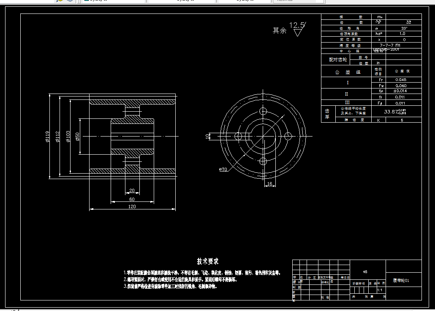The height and width of the screenshot is (311, 435).
Task: Select tolerance group III cell
Action: click(347, 102)
